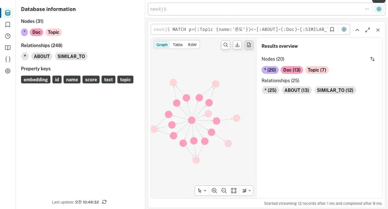Search within the graph visualization
388x209 pixels.
pyautogui.click(x=226, y=45)
